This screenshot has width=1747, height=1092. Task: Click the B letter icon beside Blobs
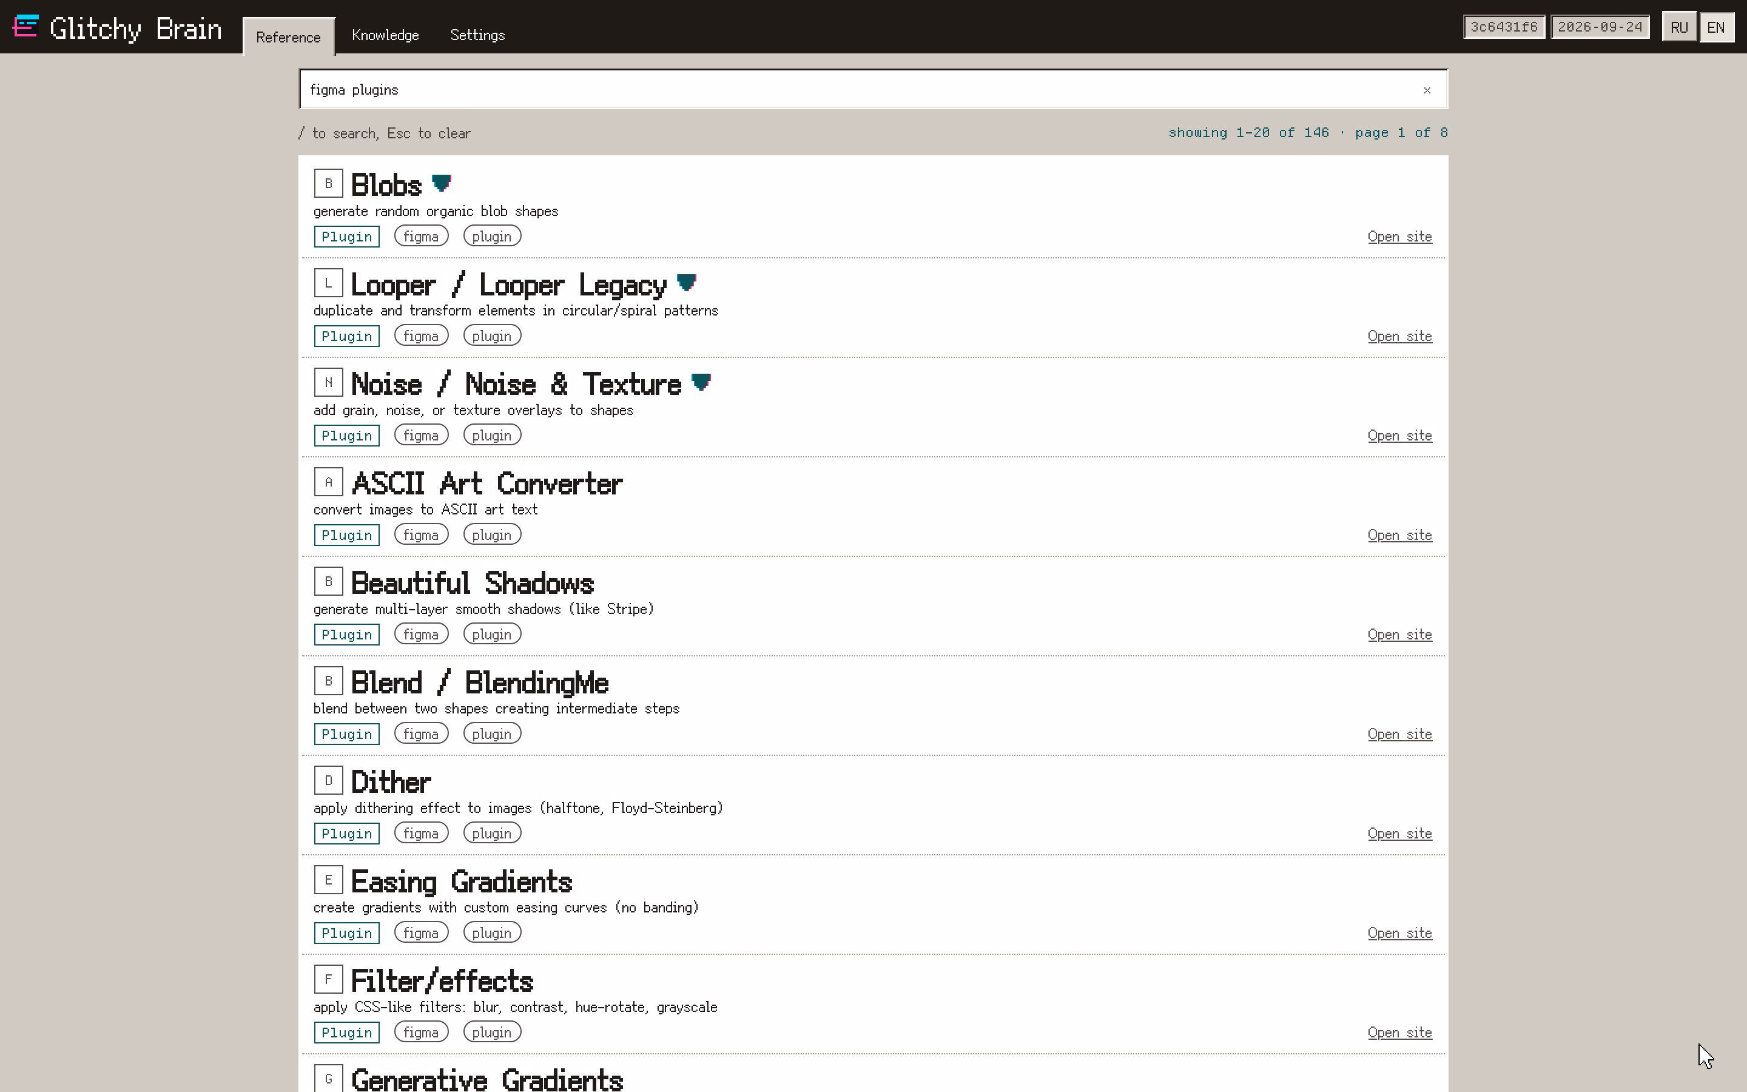coord(328,183)
